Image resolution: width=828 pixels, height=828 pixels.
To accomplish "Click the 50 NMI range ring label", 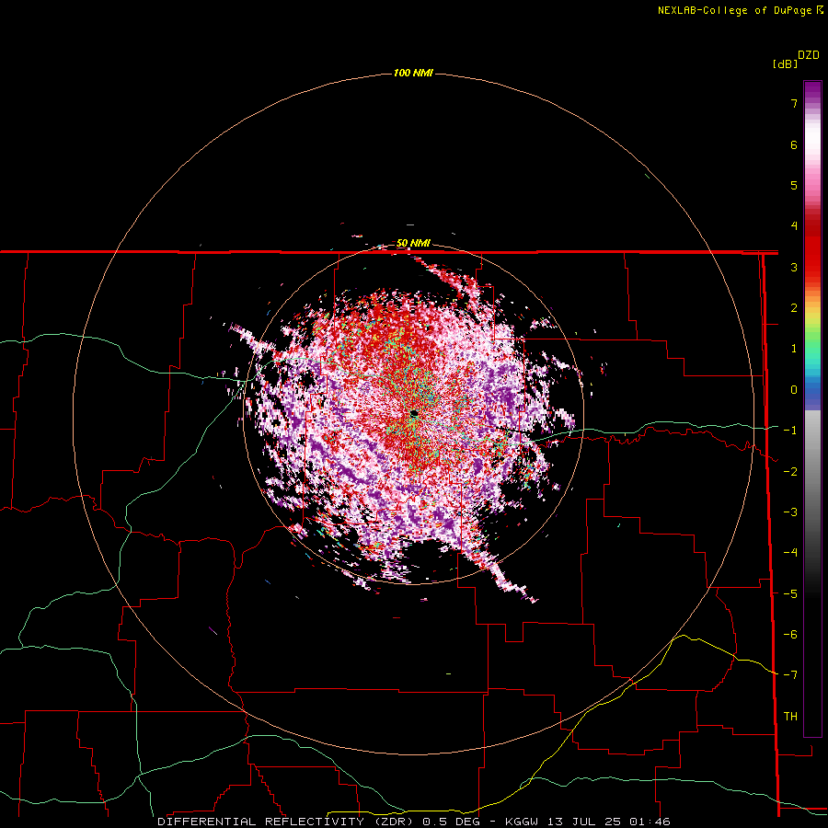I will click(413, 244).
